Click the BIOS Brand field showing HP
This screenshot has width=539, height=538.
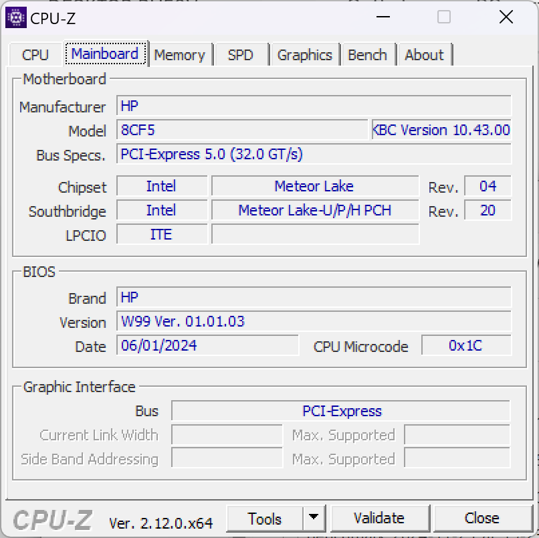coord(314,297)
